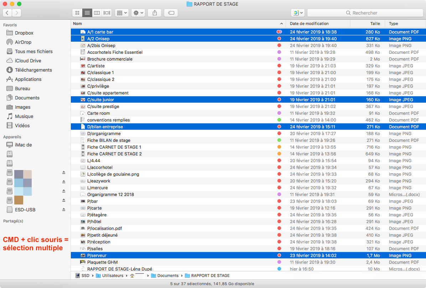Switch to icon view mode
This screenshot has width=426, height=288.
[77, 13]
